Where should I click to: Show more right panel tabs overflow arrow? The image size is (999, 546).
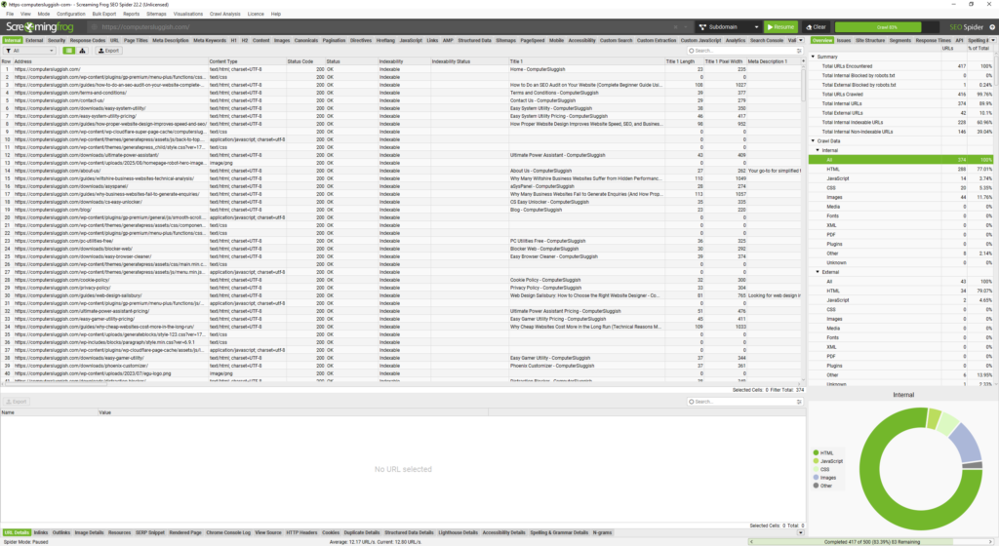[992, 40]
